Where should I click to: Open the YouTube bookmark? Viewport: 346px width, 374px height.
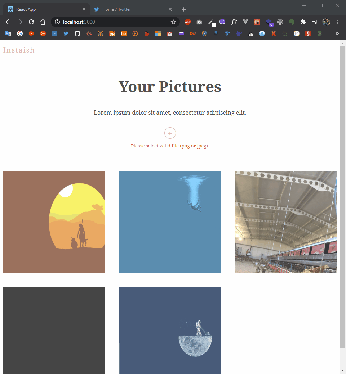click(x=31, y=33)
